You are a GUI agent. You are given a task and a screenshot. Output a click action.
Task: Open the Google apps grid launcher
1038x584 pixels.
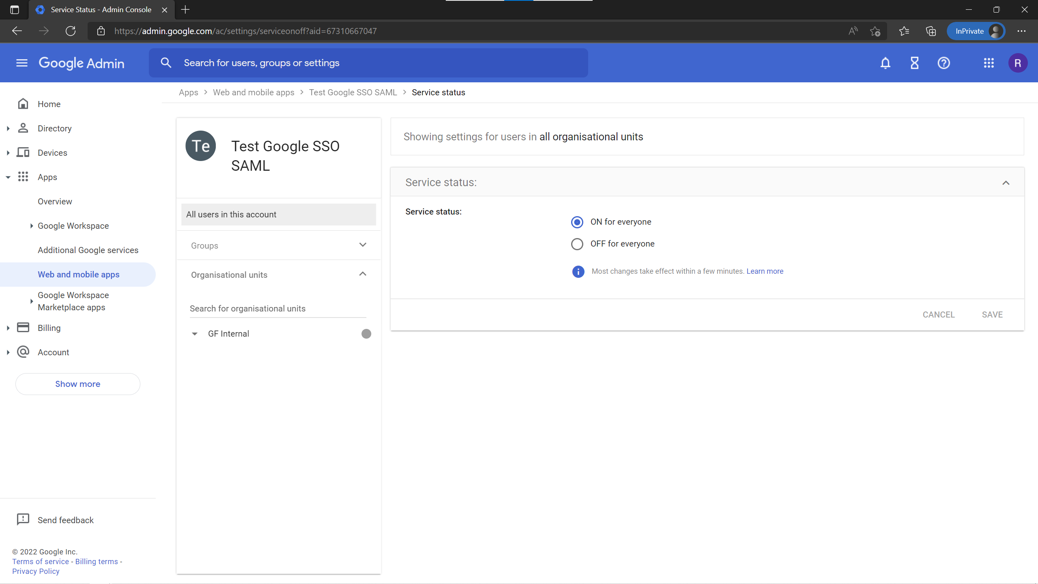(x=989, y=63)
